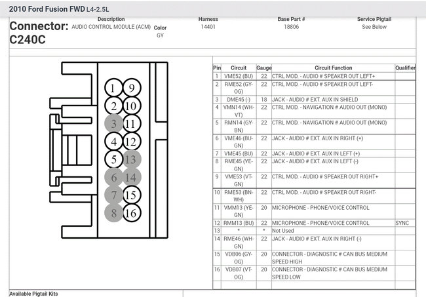
Task: Select 'AUDIO CONTROL MODULE (ACM)' description text
Action: click(x=111, y=27)
